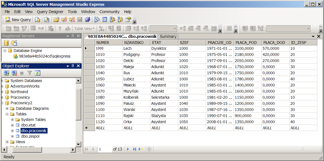Open the Table View dropdown

coord(85,29)
